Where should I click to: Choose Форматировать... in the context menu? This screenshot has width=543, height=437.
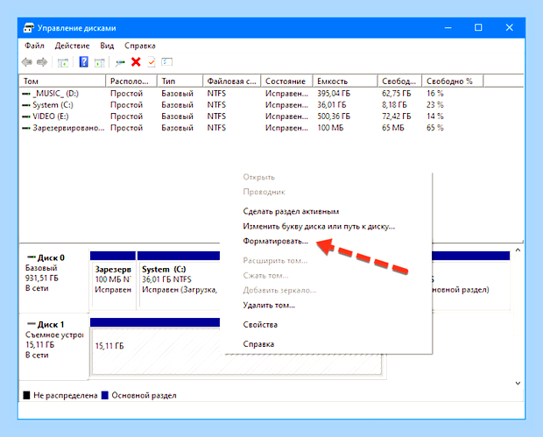(275, 241)
